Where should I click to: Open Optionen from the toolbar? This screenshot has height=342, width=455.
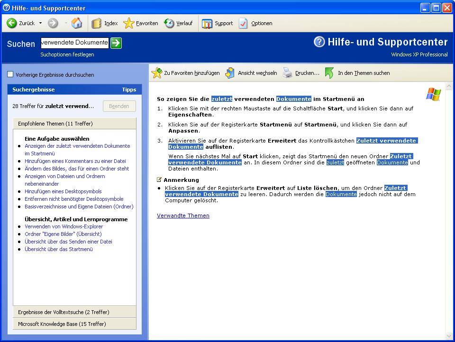(x=244, y=23)
